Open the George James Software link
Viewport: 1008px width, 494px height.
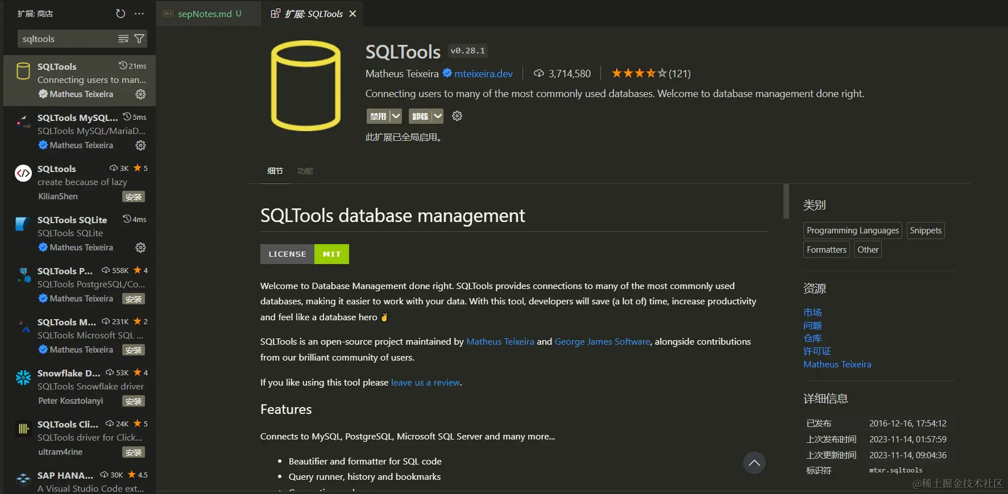click(x=603, y=341)
